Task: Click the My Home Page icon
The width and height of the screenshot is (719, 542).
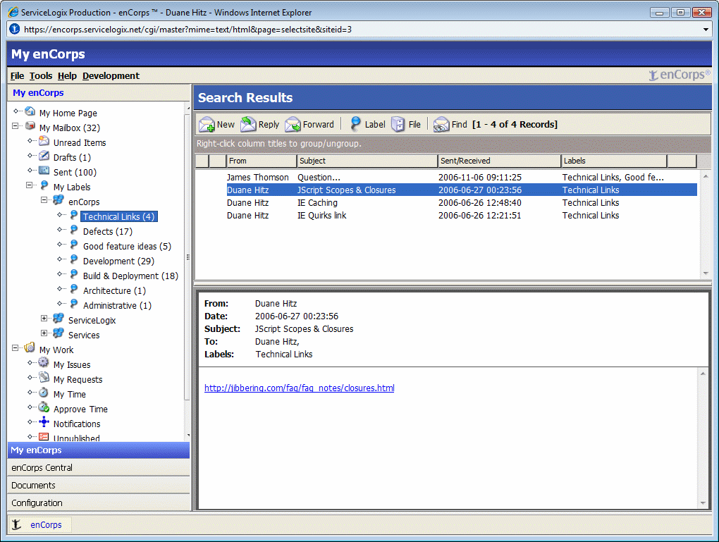Action: pos(30,111)
